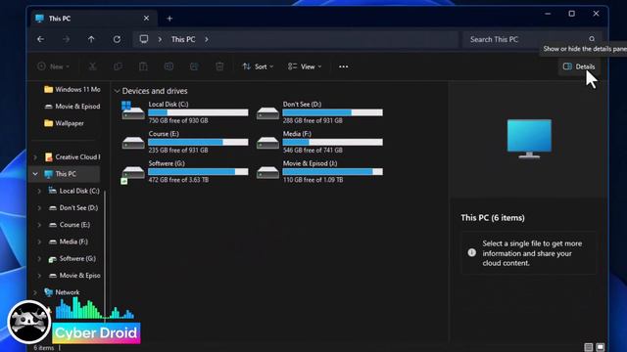
Task: Click Softwere (G:) usage bar
Action: (x=198, y=172)
